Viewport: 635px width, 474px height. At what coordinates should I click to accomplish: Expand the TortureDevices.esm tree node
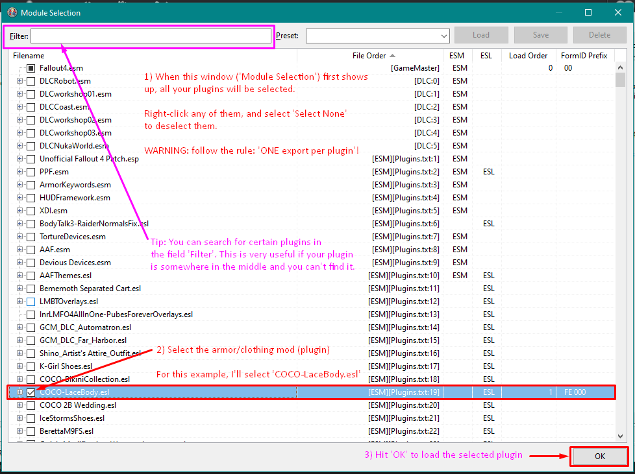click(x=19, y=236)
